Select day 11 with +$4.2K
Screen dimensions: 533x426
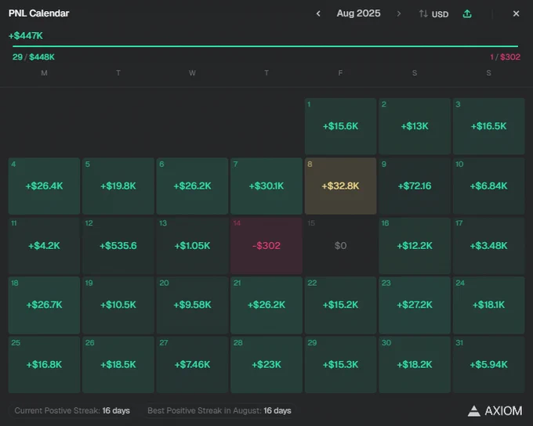tap(44, 246)
